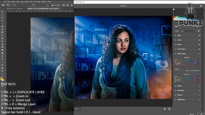Screen dimensions: 205x115
Task: Click the single view icon in Camera Raw footer
Action: (x=165, y=109)
